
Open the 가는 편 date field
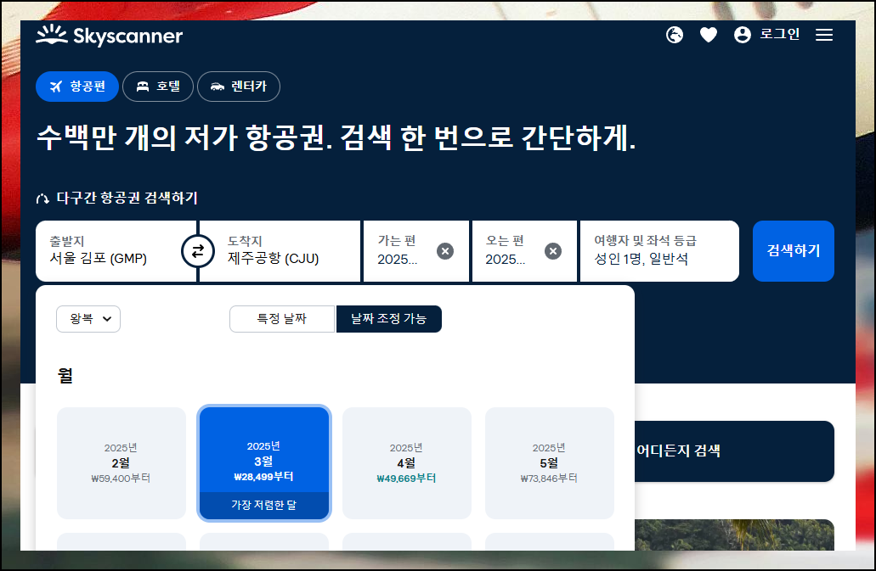(415, 251)
